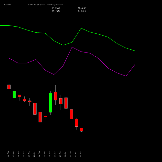The height and width of the screenshot is (162, 162).
Task: Select the small red 25 Nov candlestick
Action: coord(45,116)
